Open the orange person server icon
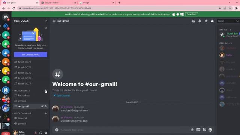240x135 pixels. (x=6, y=62)
